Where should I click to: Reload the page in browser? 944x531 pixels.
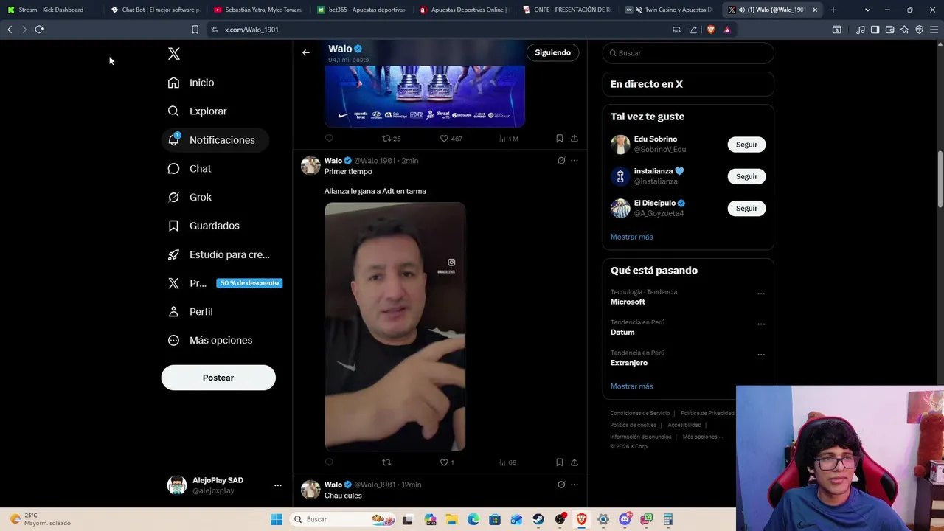point(39,29)
